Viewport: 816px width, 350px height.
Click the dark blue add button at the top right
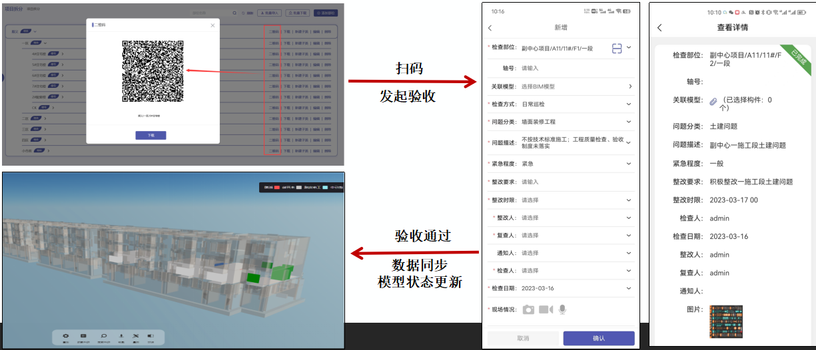(x=326, y=13)
